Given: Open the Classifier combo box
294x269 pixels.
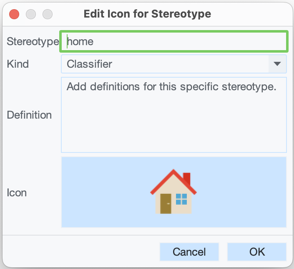Looking at the screenshot, I should pyautogui.click(x=167, y=64).
